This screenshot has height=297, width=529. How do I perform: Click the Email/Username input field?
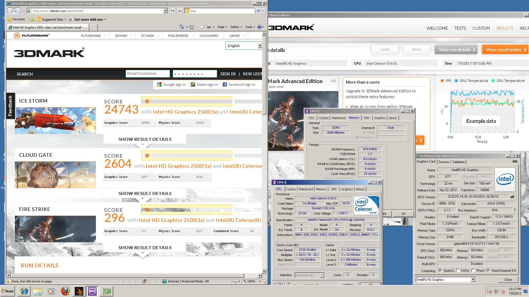click(x=148, y=74)
